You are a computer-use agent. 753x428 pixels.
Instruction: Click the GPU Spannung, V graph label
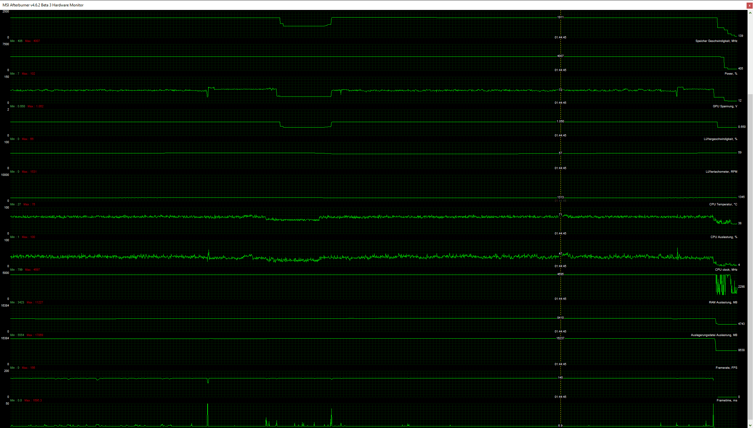(725, 106)
